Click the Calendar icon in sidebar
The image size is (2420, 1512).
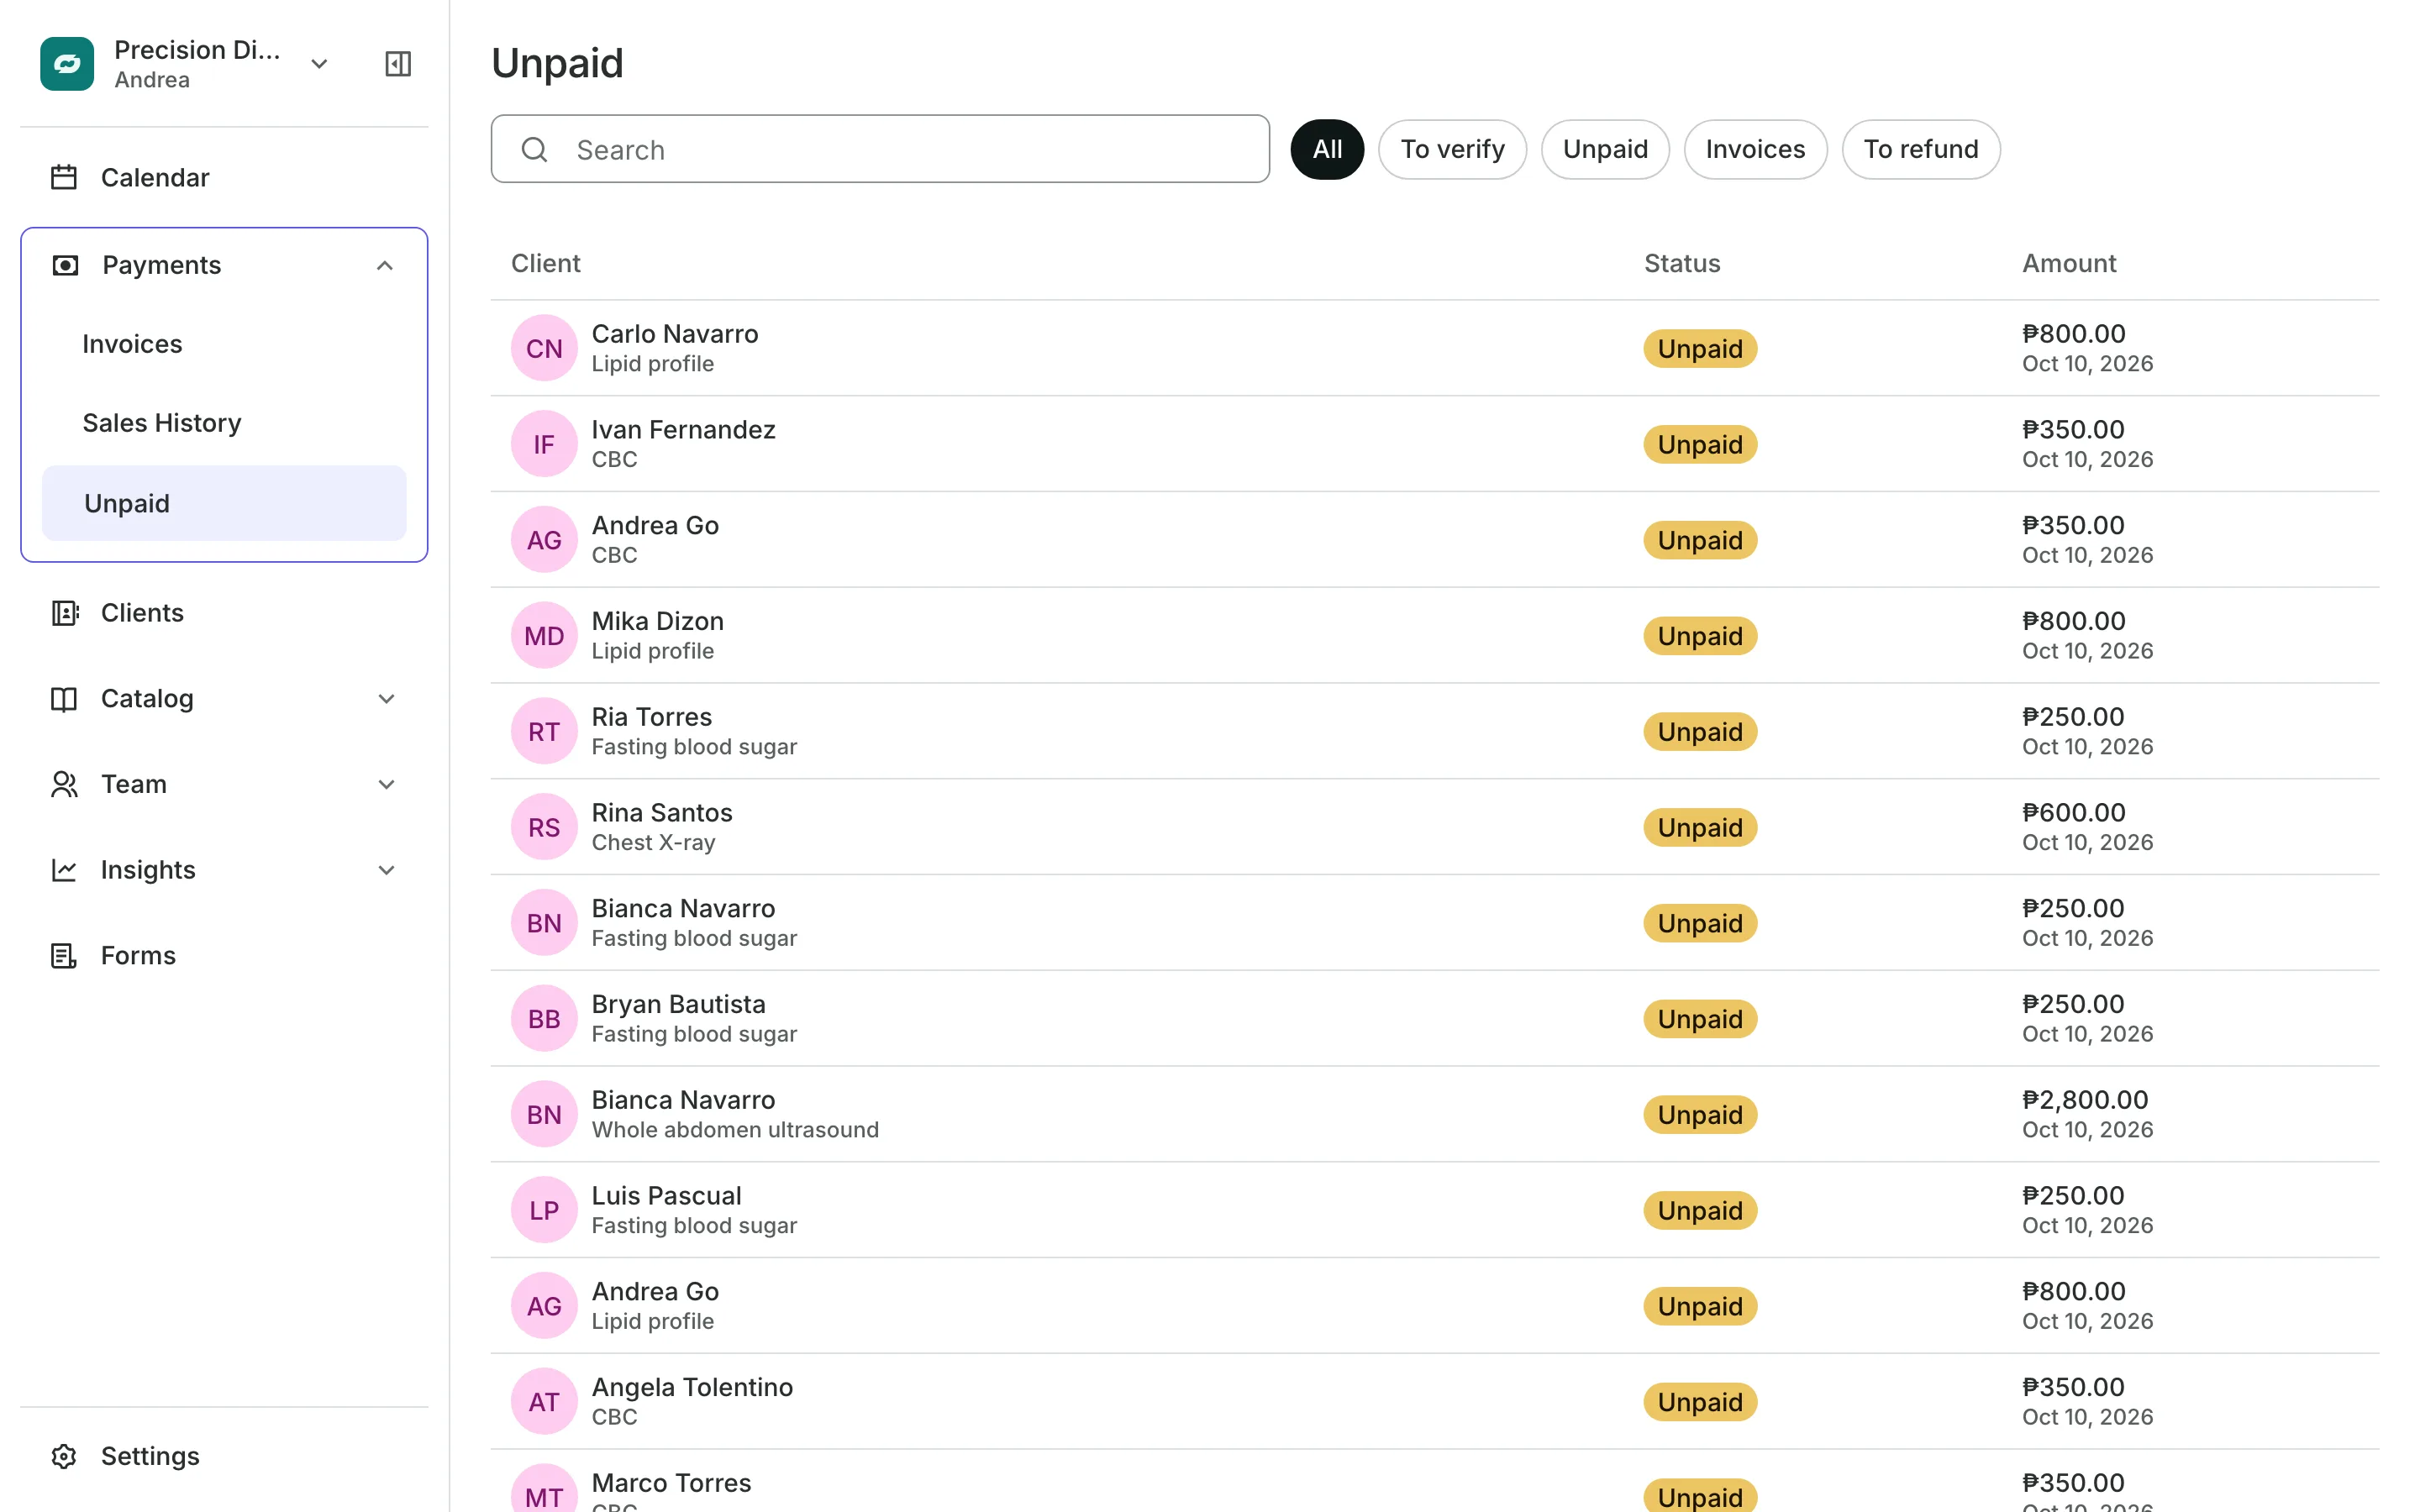tap(64, 177)
